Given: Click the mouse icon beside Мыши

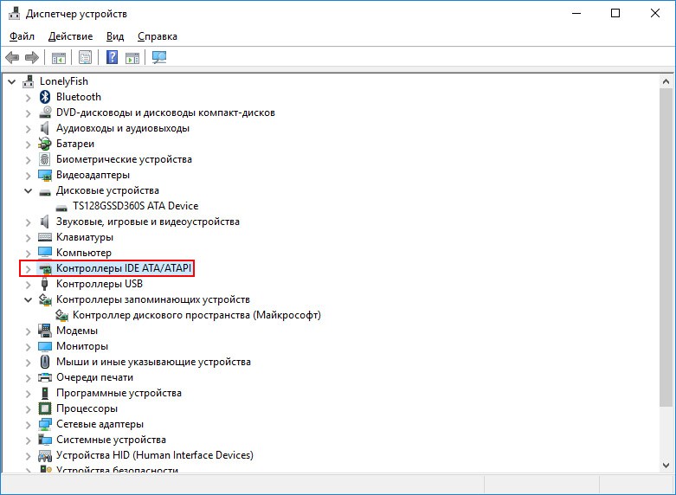Looking at the screenshot, I should (x=45, y=362).
